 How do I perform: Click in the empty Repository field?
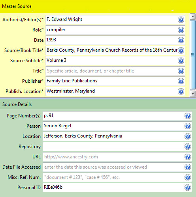117,147
